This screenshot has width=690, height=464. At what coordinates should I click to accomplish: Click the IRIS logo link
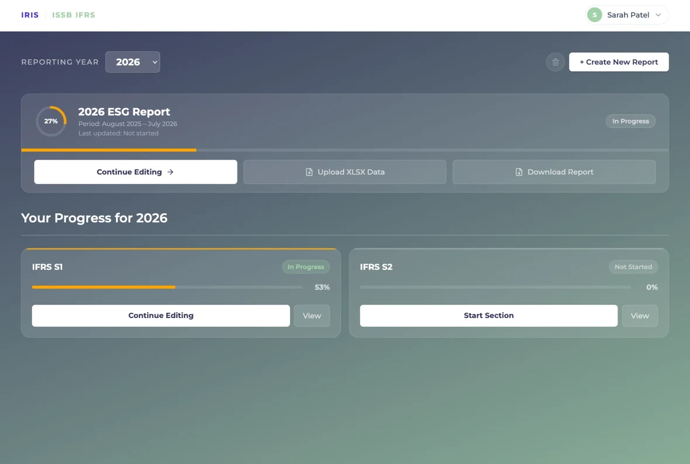click(x=30, y=15)
